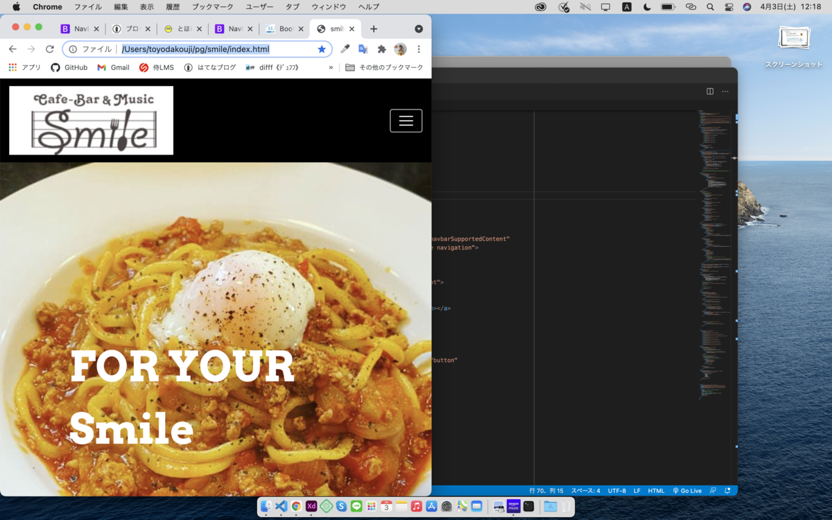The height and width of the screenshot is (520, 832).
Task: Bookmark this page with the star icon
Action: [322, 49]
